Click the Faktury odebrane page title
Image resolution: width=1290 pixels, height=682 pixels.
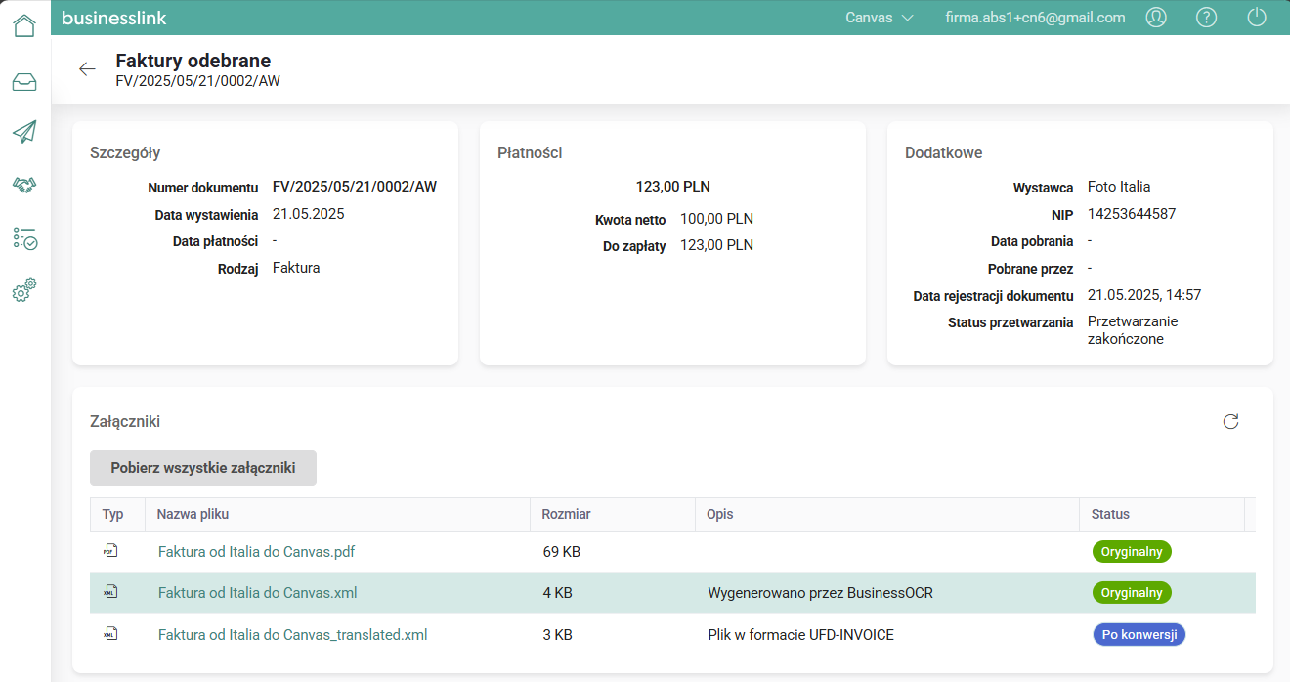tap(193, 61)
